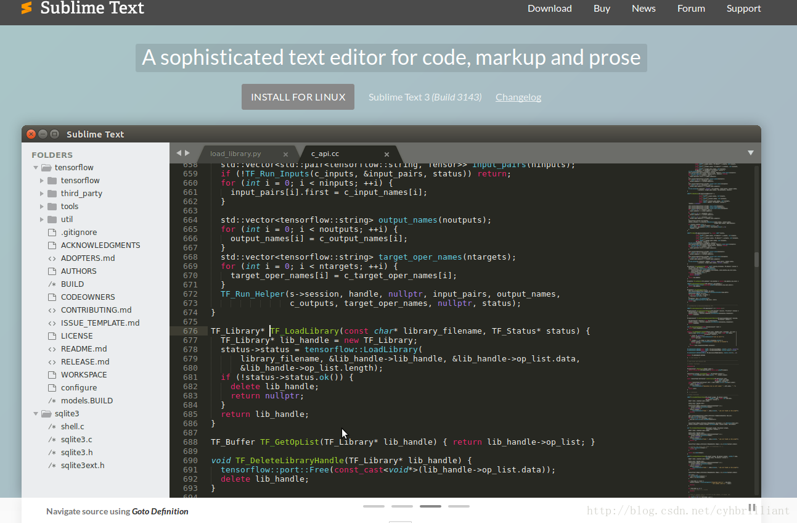This screenshot has height=523, width=797.
Task: Click the README.md markup icon
Action: pos(52,349)
